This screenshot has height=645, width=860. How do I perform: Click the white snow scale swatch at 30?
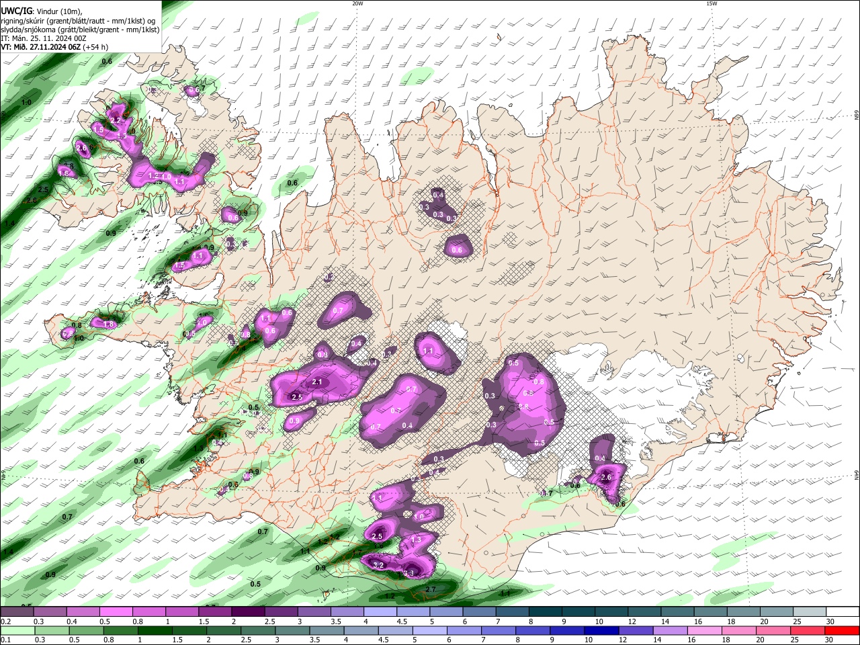tap(841, 611)
